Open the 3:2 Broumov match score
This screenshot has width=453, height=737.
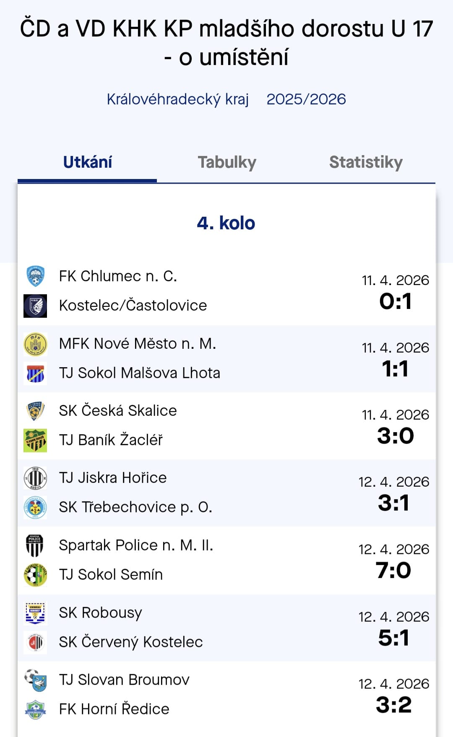[393, 705]
